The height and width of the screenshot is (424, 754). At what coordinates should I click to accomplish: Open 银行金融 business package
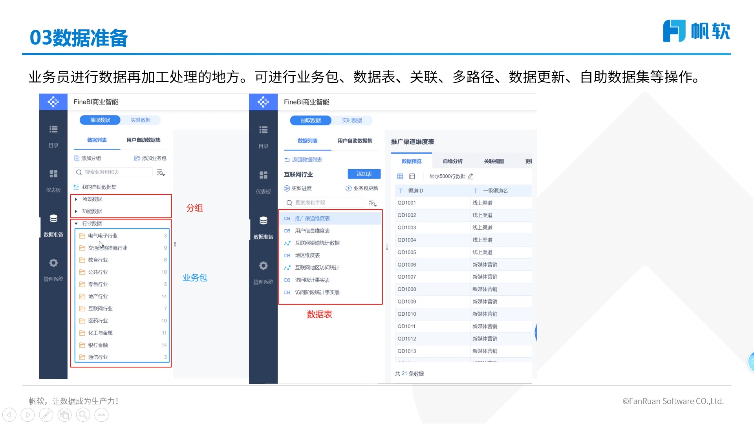tap(123, 345)
